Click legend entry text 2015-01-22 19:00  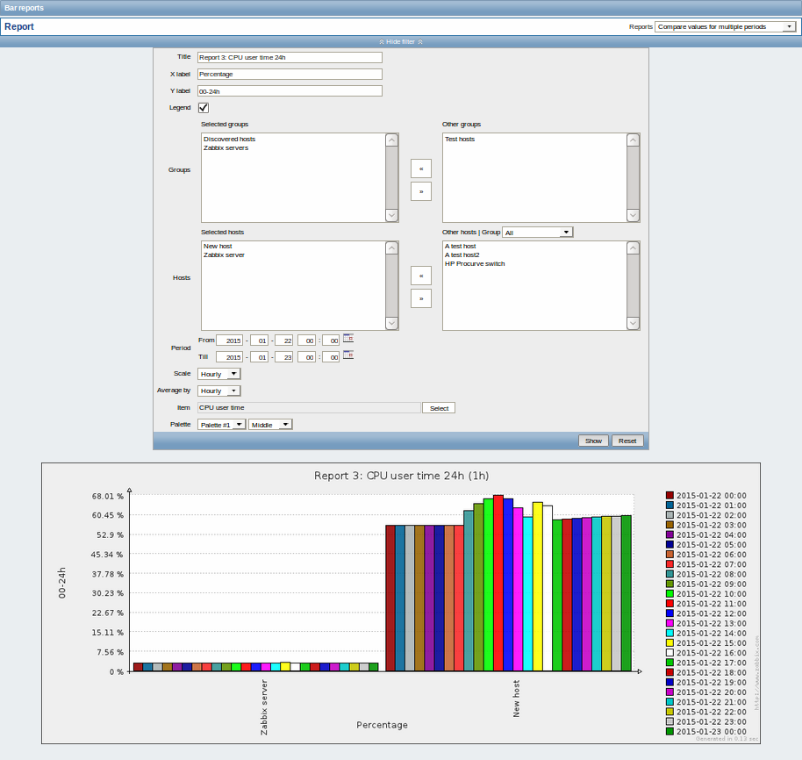pos(711,682)
